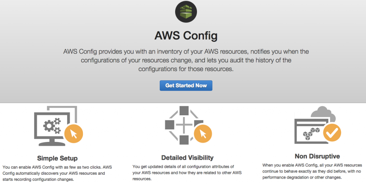This screenshot has height=184, width=366.
Task: Click the Simple Setup monitor icon
Action: (58, 126)
